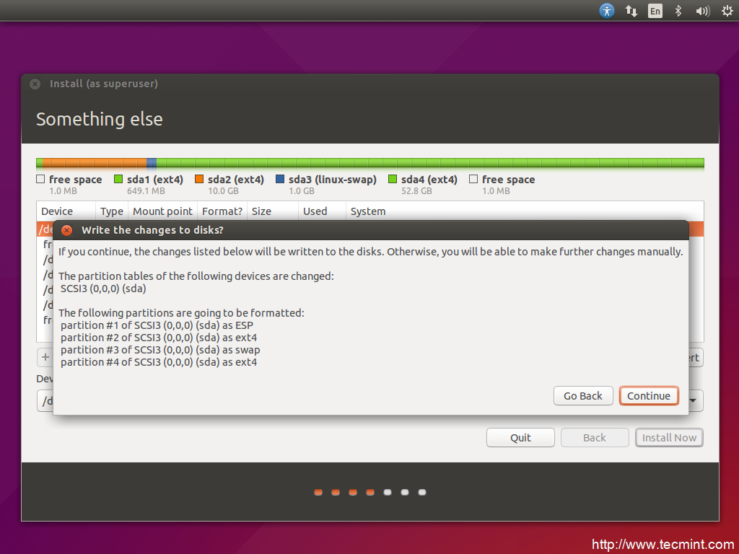This screenshot has width=739, height=554.
Task: Click the text 'partition #3 of SCSI3 (0,0,0) (sda) as swap'
Action: pos(160,350)
